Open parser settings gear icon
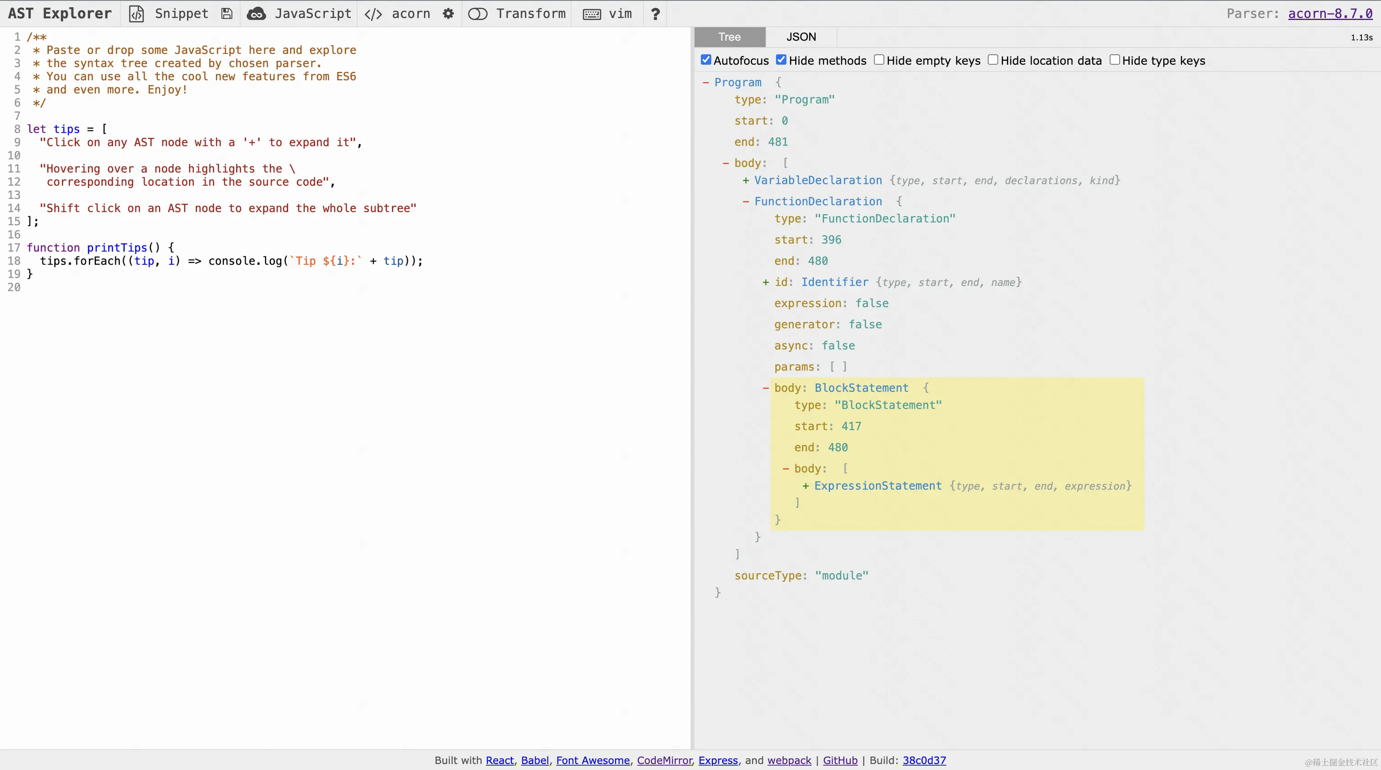Viewport: 1381px width, 770px height. tap(448, 14)
